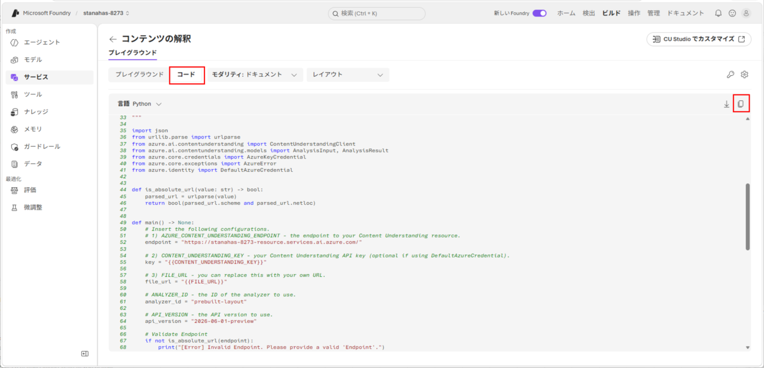Click the key icon above the code
The width and height of the screenshot is (764, 368).
point(731,75)
